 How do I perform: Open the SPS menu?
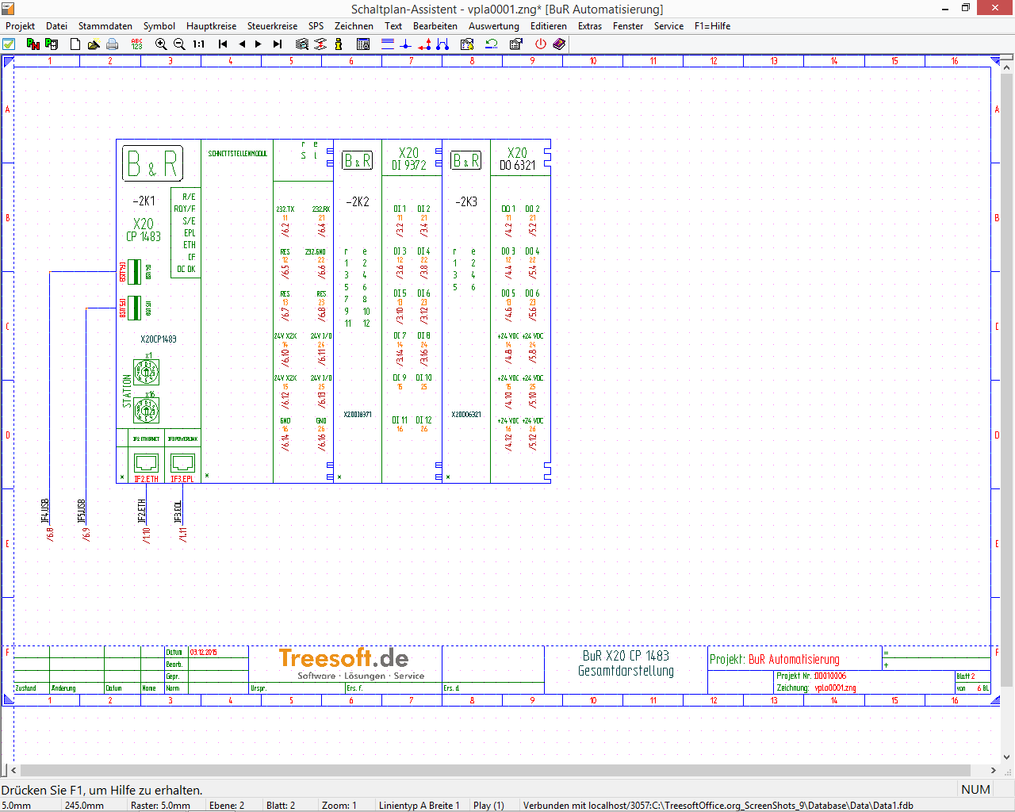316,26
